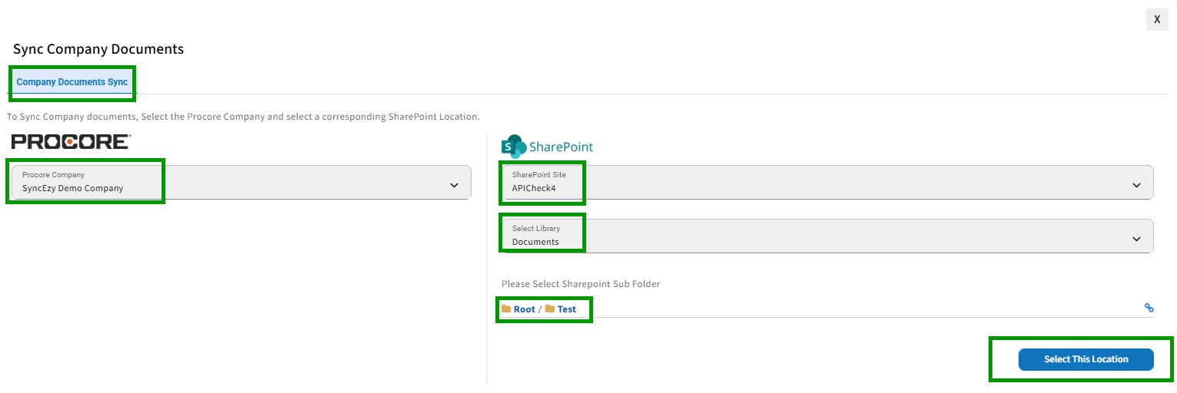The height and width of the screenshot is (393, 1177).
Task: Click the SharePoint logo icon
Action: coord(513,146)
